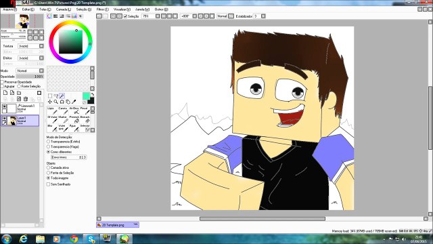The height and width of the screenshot is (244, 433).
Task: Choose the Marker brush tool
Action: (63, 119)
